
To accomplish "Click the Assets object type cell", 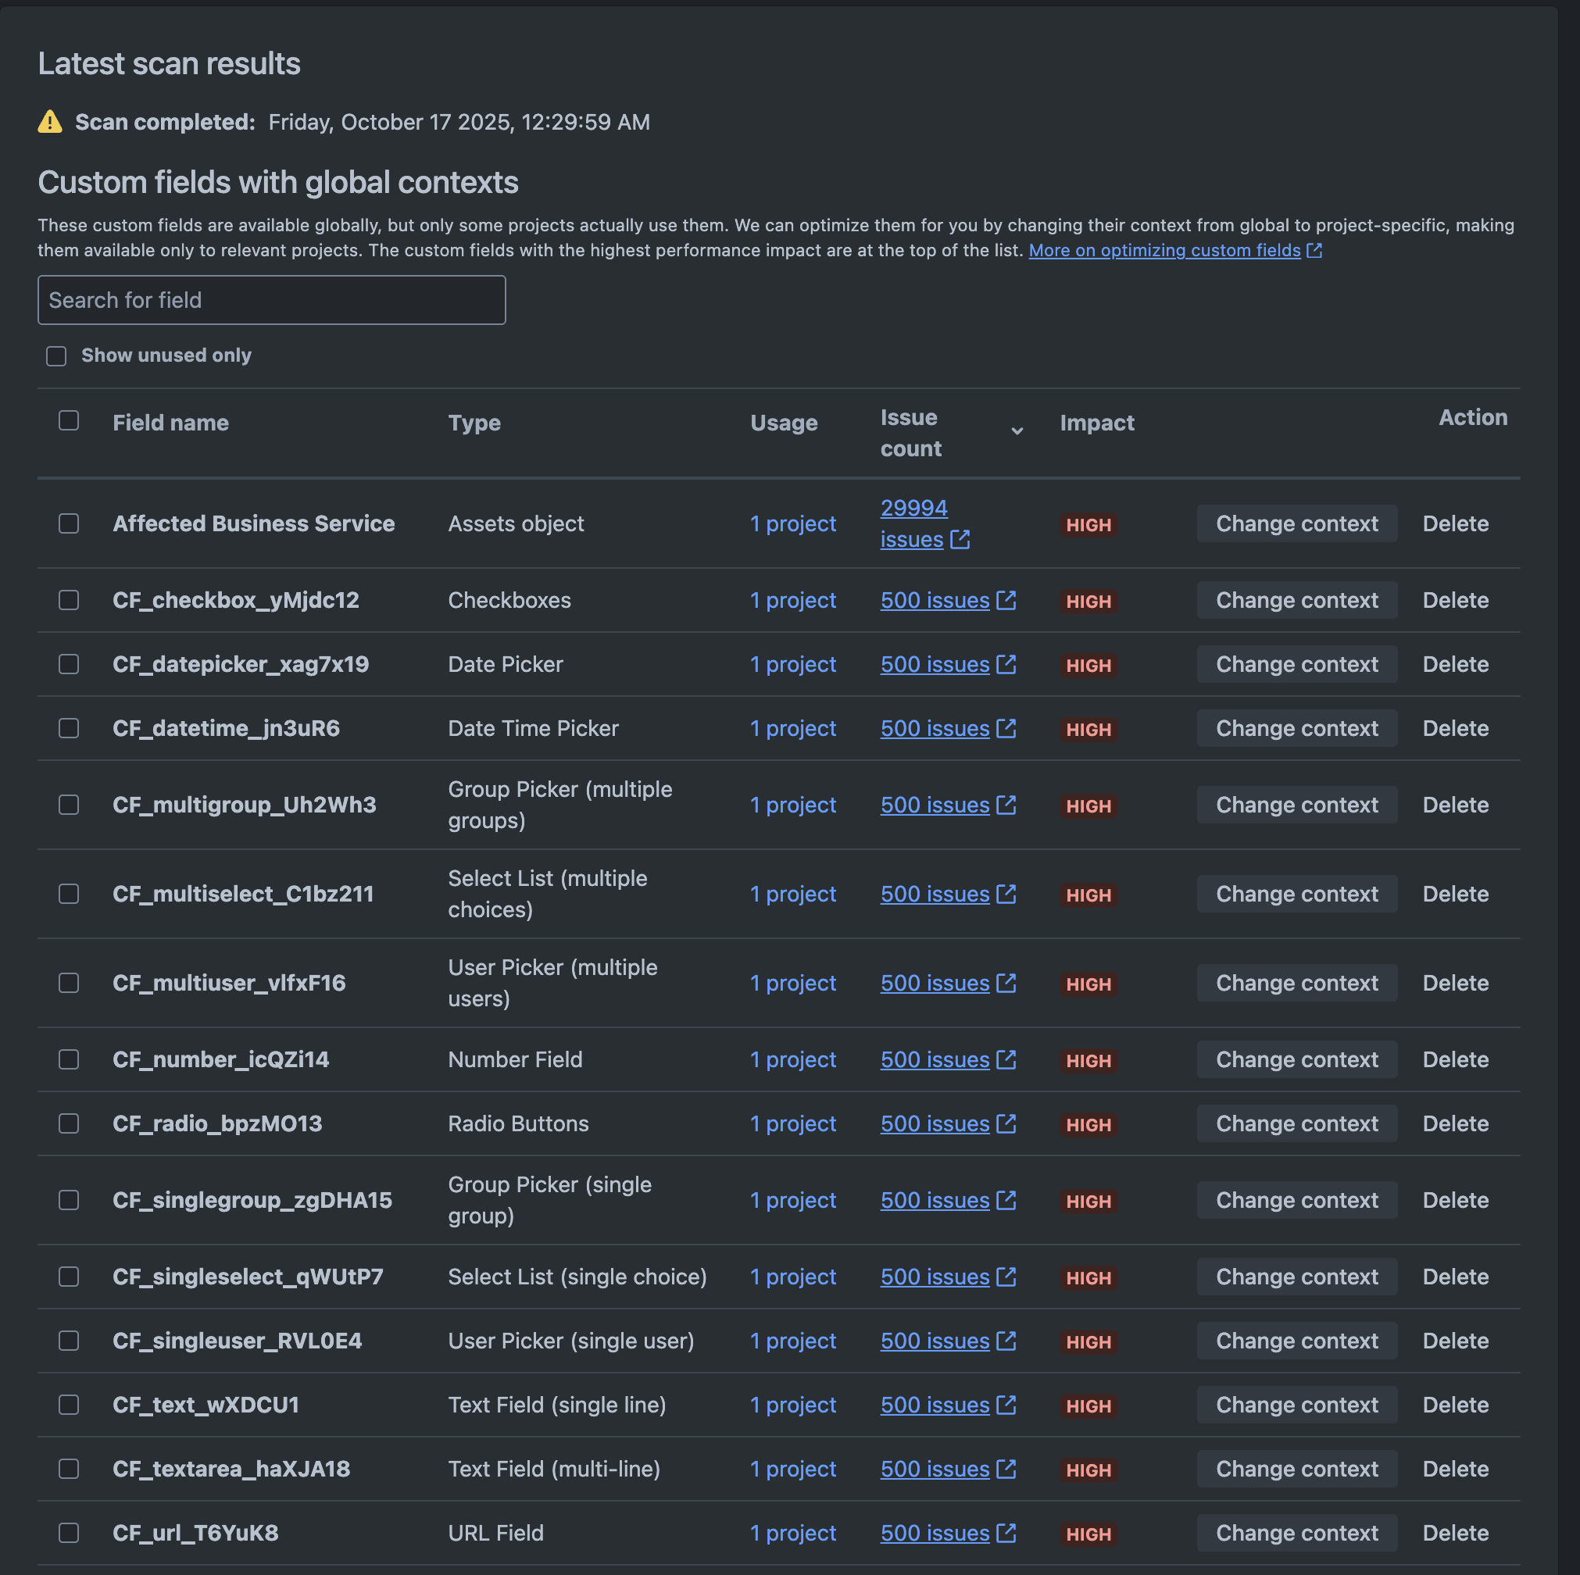I will pyautogui.click(x=516, y=523).
